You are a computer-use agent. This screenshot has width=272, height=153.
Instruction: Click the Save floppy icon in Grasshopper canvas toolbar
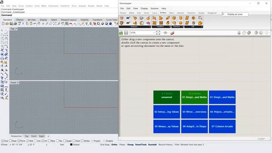click(126, 33)
